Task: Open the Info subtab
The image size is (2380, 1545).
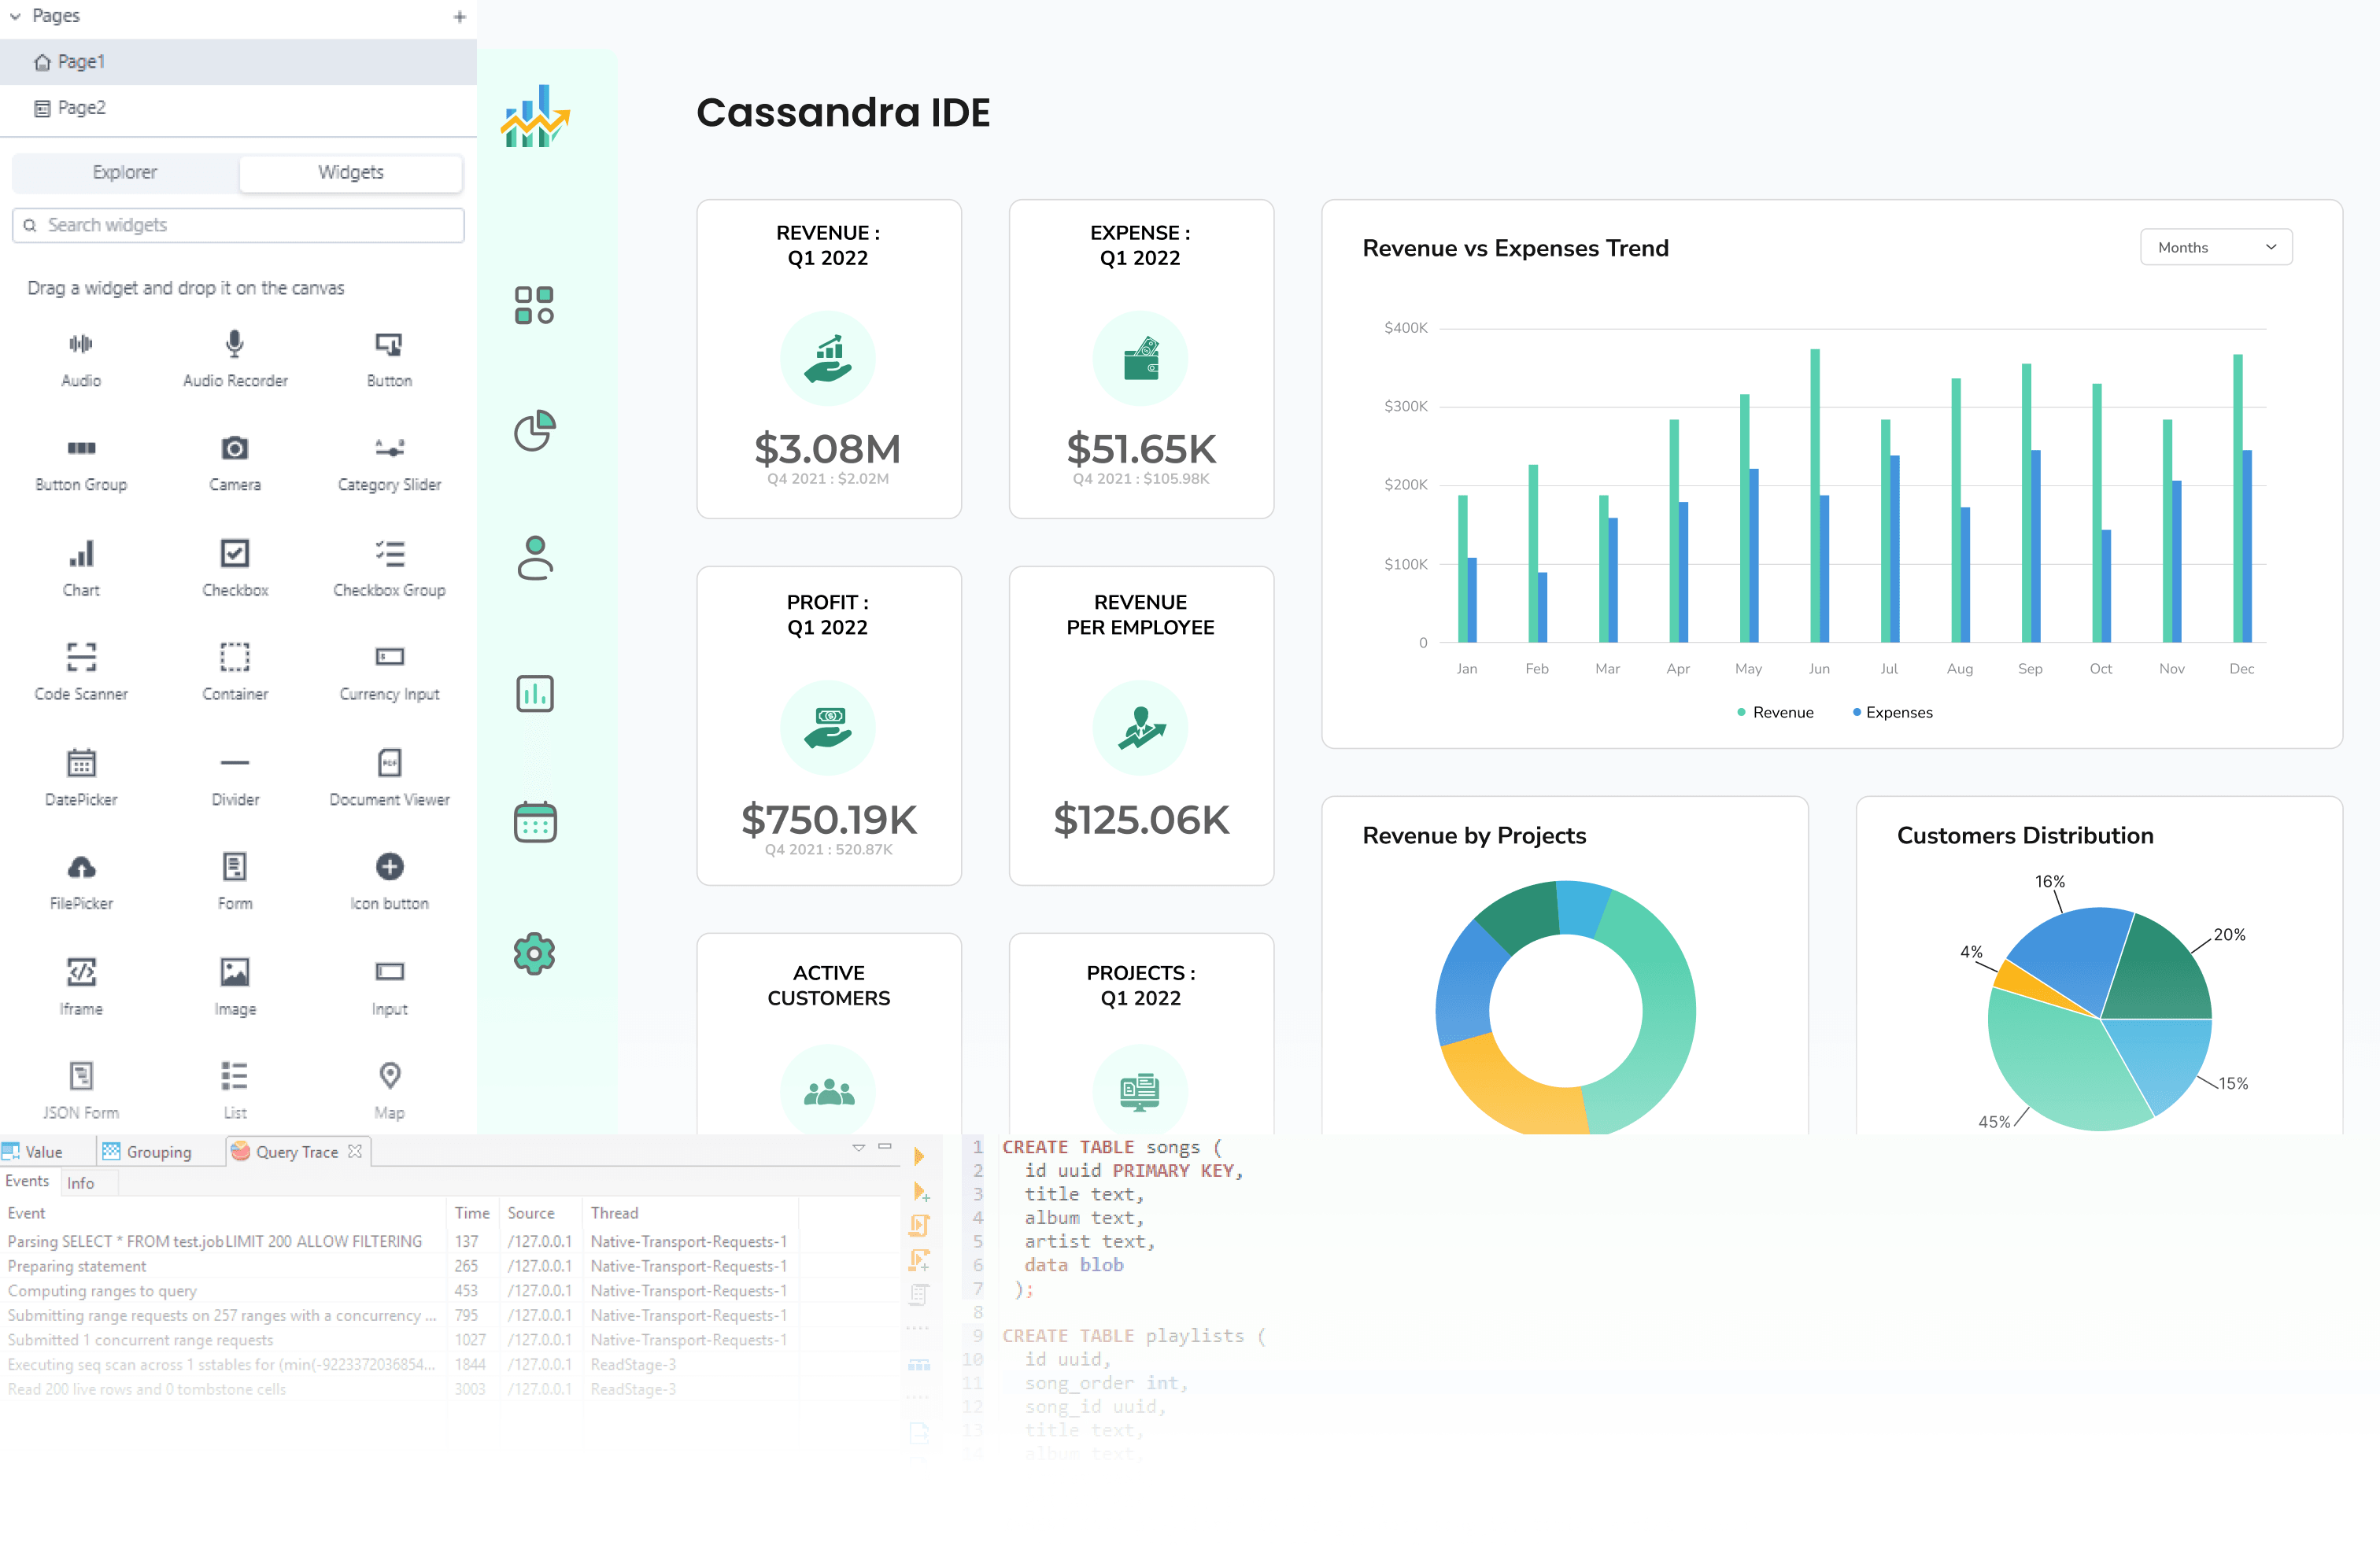Action: 80,1182
